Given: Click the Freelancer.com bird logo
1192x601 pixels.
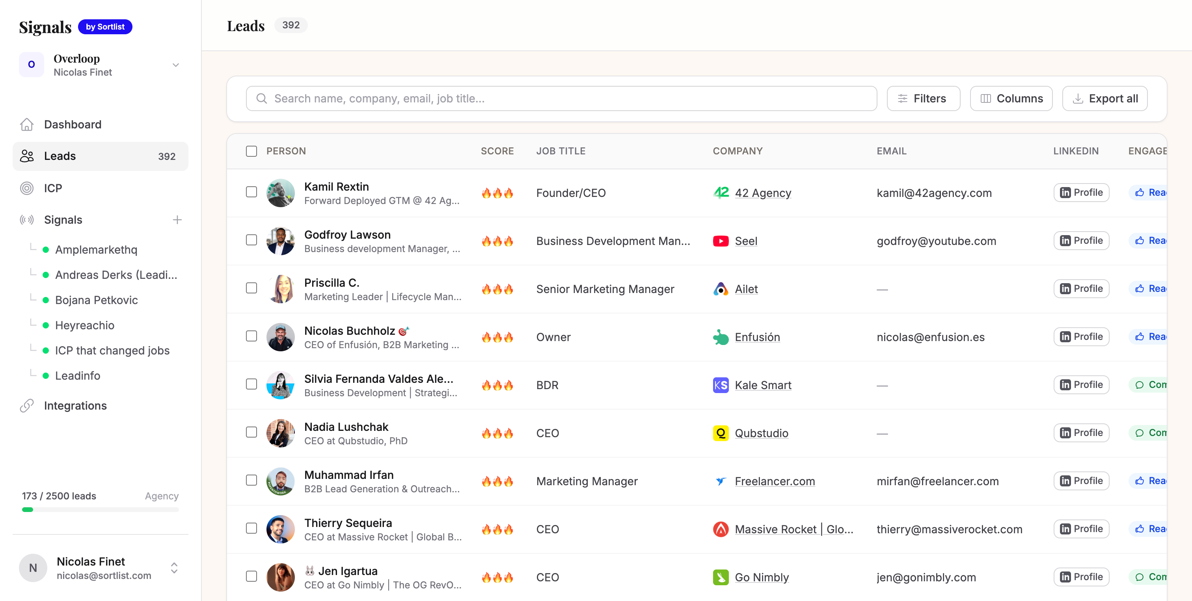Looking at the screenshot, I should click(x=721, y=481).
